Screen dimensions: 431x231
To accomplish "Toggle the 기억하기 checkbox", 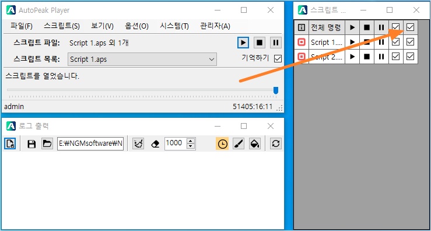I will point(278,58).
